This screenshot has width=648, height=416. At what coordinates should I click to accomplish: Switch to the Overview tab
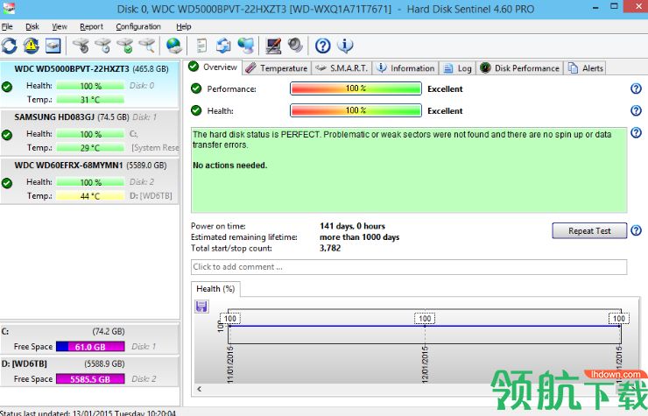pyautogui.click(x=213, y=67)
